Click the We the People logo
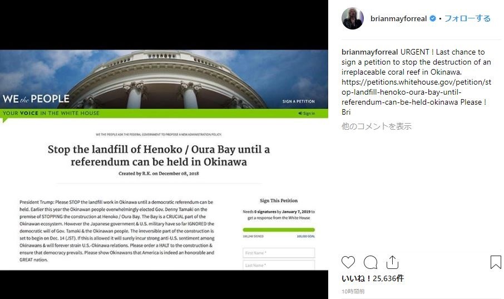Image resolution: width=504 pixels, height=299 pixels. pos(36,99)
